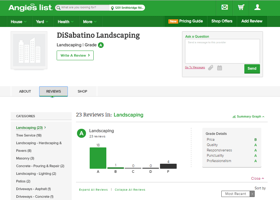
Task: Click the CATEGORIES header
Action: tap(26, 116)
